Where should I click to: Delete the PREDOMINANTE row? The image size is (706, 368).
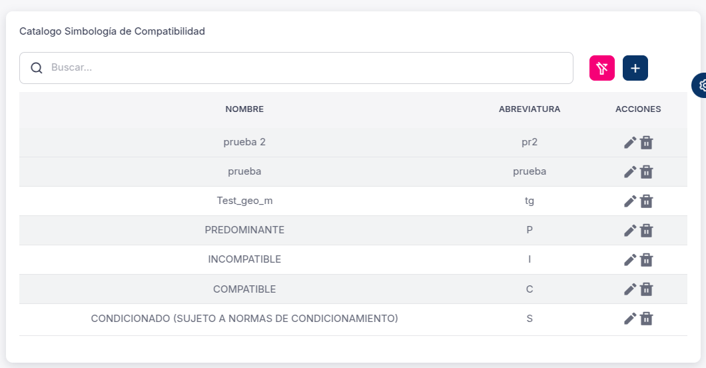click(647, 231)
